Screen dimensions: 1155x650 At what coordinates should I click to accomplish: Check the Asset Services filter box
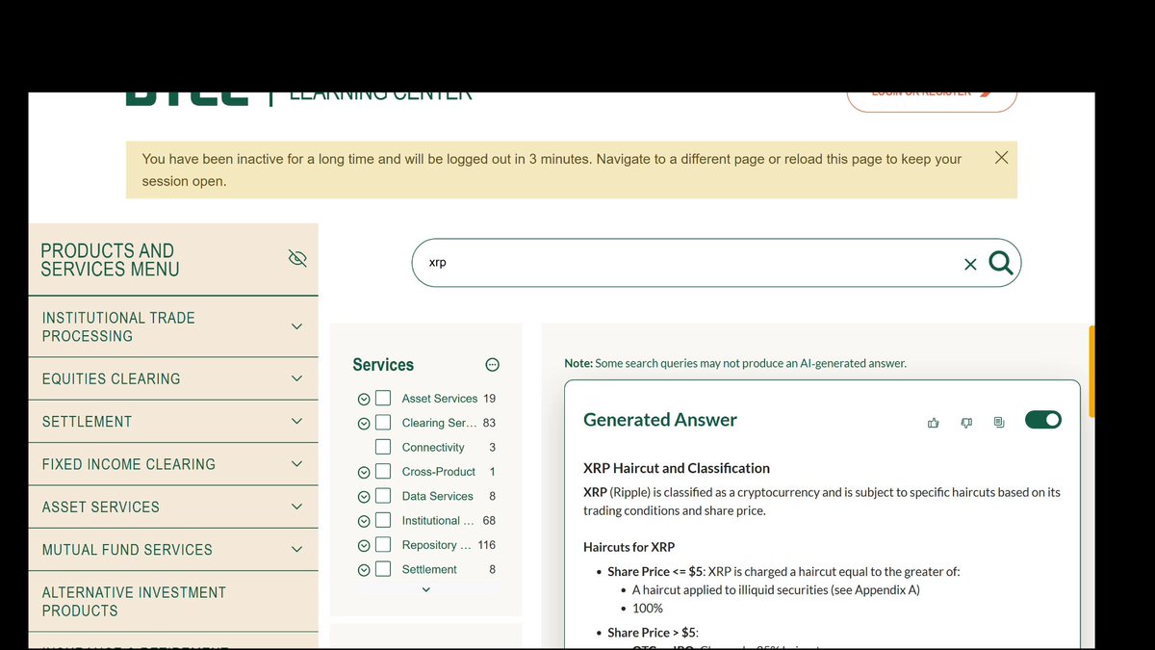tap(383, 398)
